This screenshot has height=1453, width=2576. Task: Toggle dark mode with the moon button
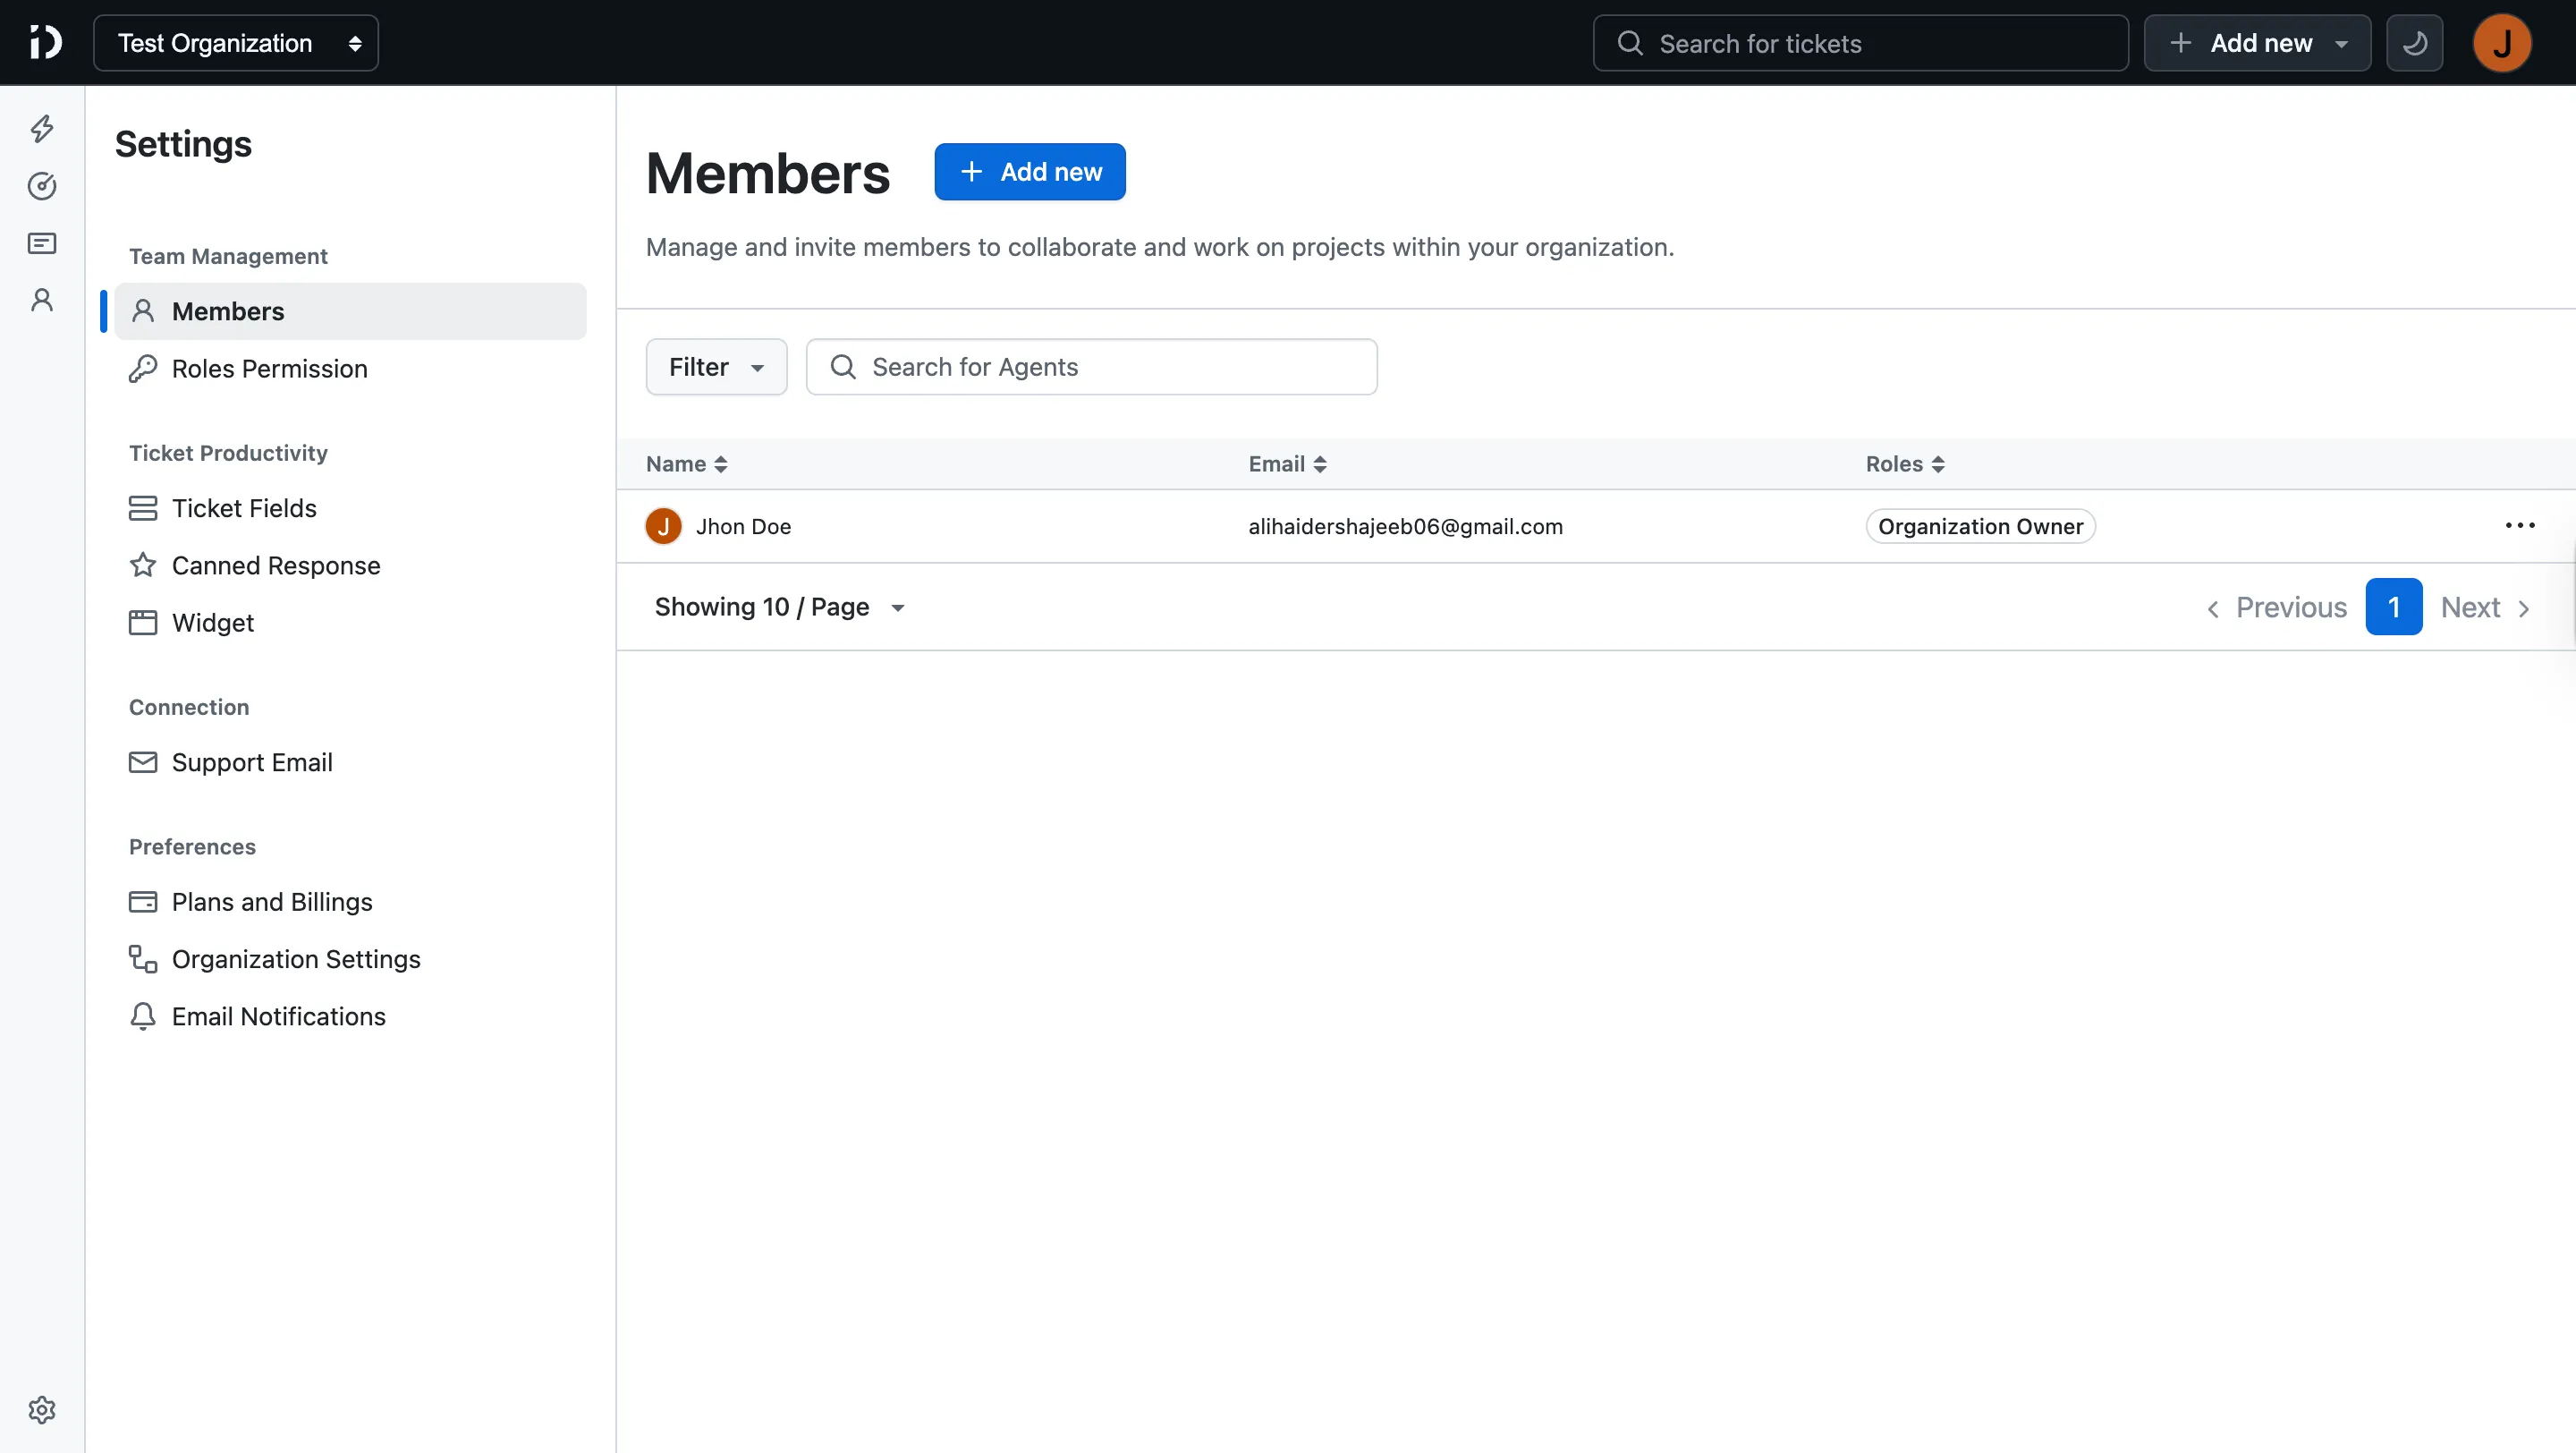click(2415, 42)
